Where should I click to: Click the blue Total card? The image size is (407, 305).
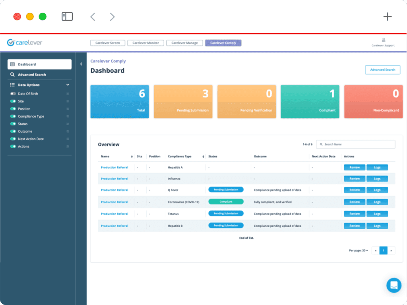[120, 102]
